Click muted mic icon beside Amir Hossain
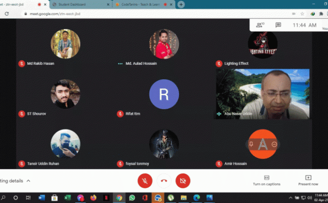This screenshot has height=203, width=328. [219, 163]
